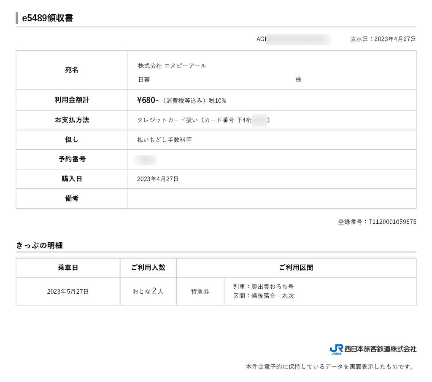
Task: Click the 本件は電子的に保持 footer note
Action: [330, 366]
